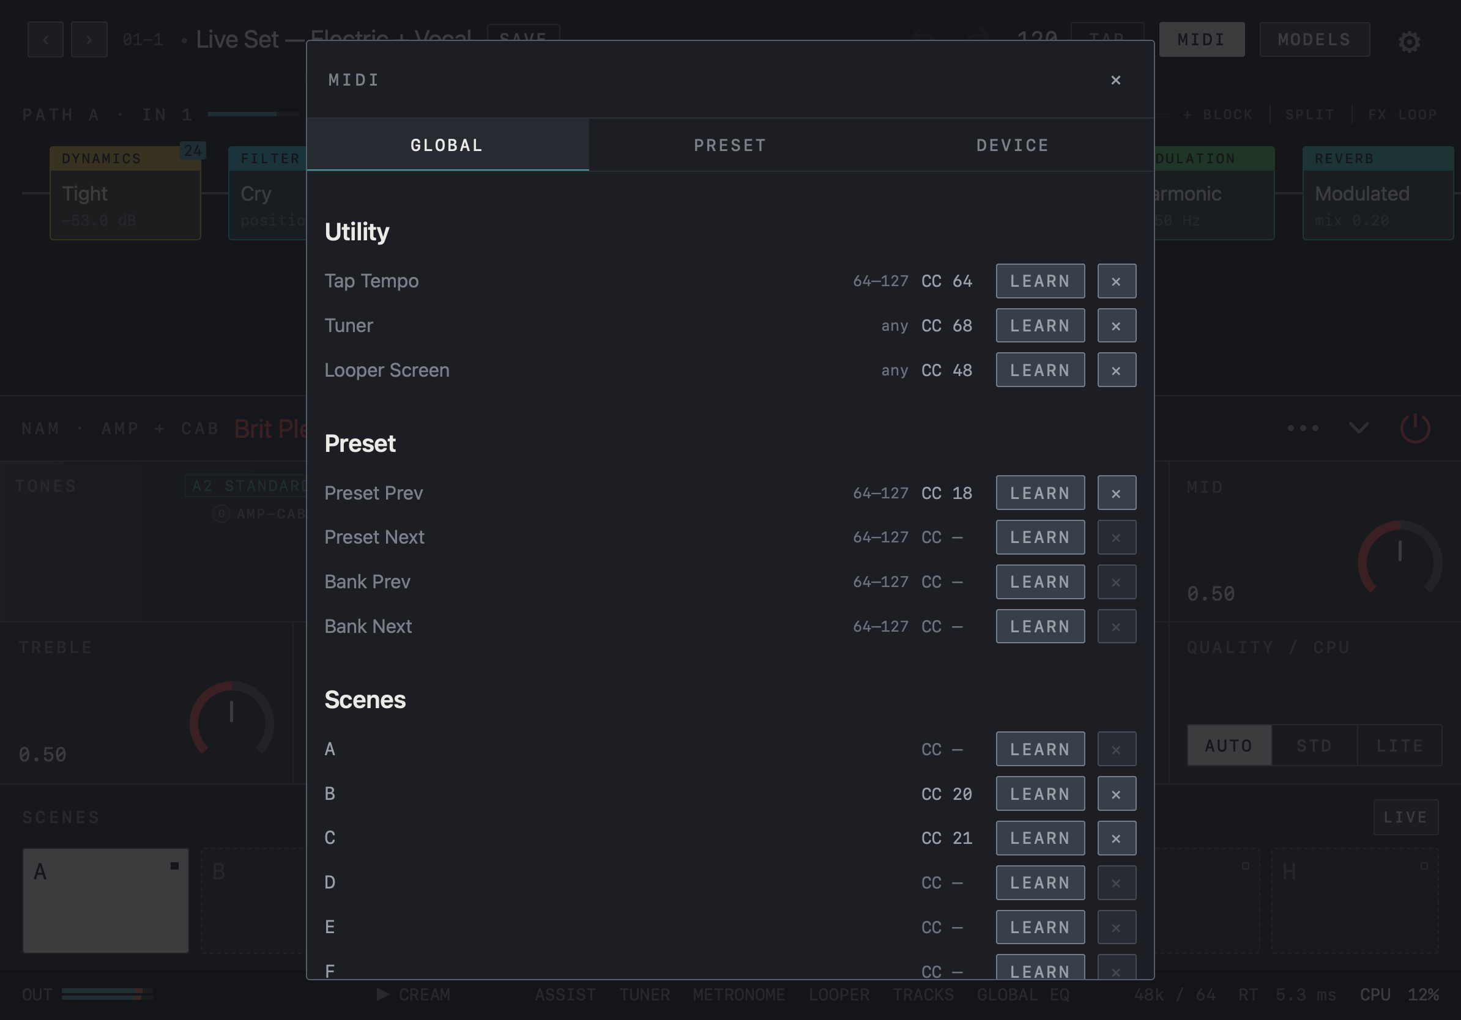1461x1020 pixels.
Task: Clear the Scene D mapping
Action: click(x=1117, y=882)
